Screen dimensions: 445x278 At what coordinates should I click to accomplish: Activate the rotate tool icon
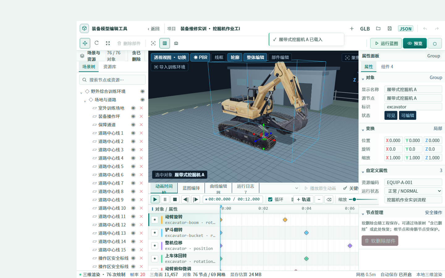[x=96, y=43]
